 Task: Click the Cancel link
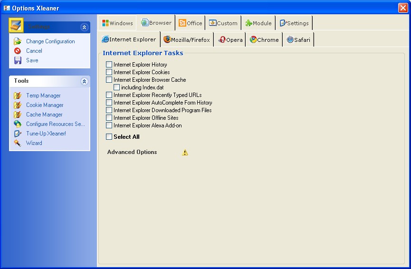(x=34, y=51)
